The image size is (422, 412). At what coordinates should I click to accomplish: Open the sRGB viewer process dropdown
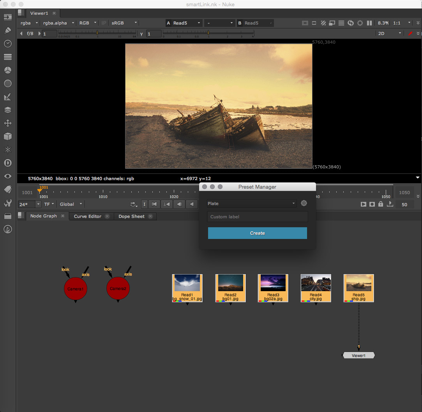tap(124, 23)
